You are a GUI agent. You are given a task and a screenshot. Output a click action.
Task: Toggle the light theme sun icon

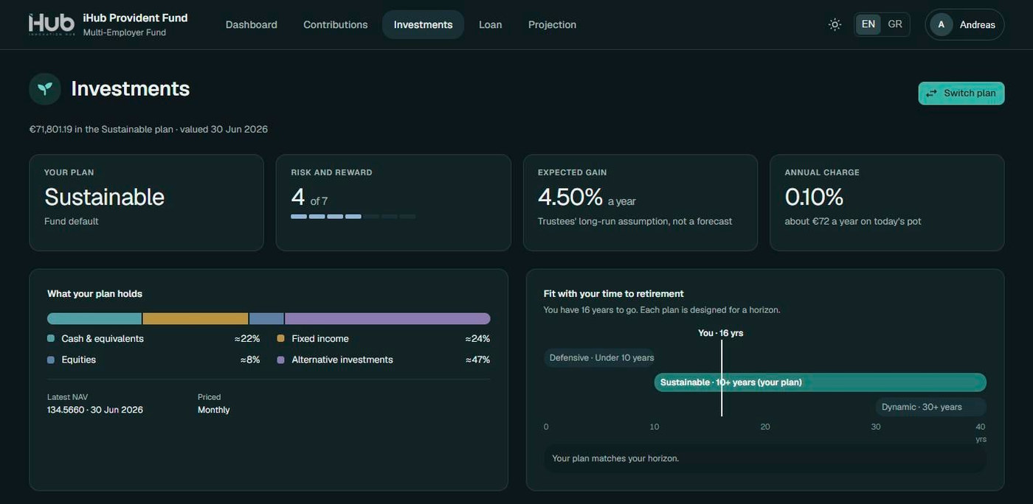click(835, 24)
